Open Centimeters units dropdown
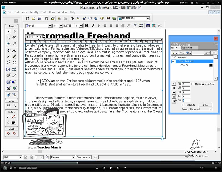This screenshot has height=172, width=222. [x=90, y=157]
